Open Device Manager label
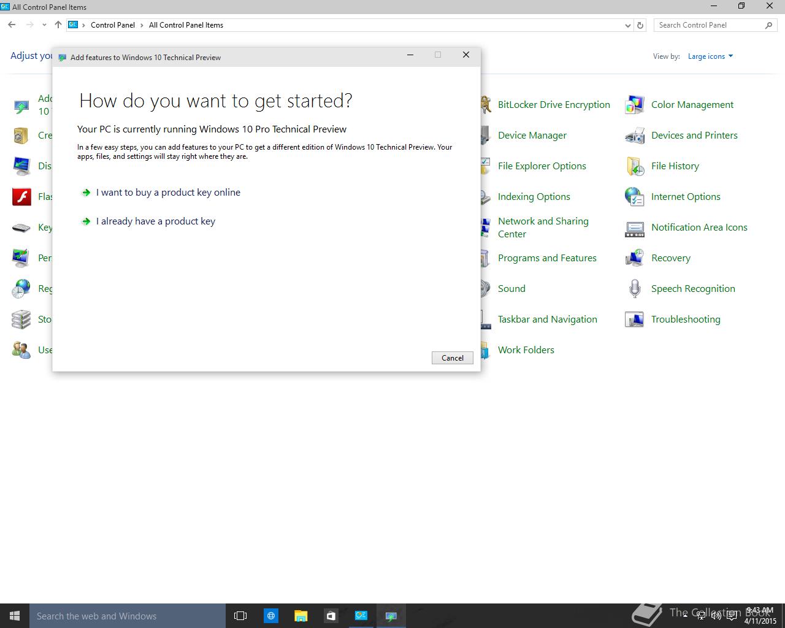 click(532, 136)
